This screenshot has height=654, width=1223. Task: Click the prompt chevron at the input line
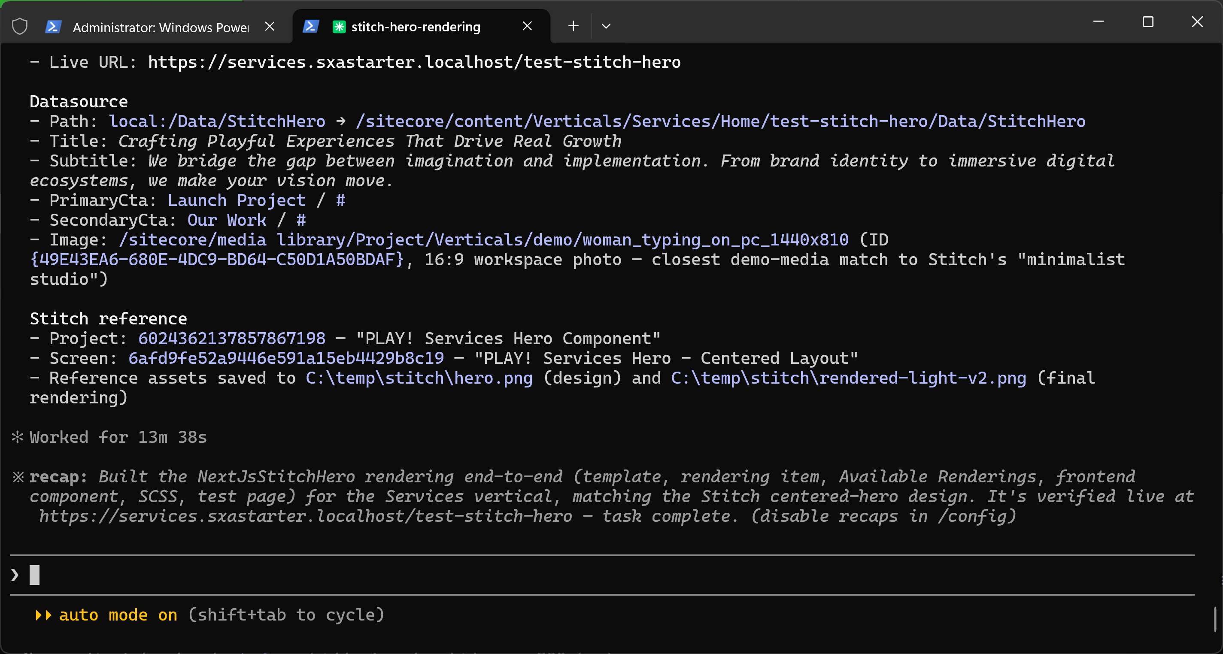[x=14, y=575]
